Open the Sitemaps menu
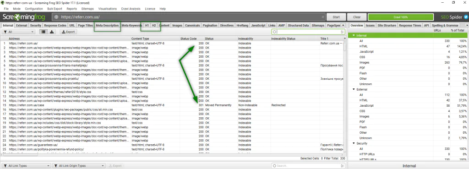The width and height of the screenshot is (469, 169). pyautogui.click(x=87, y=9)
